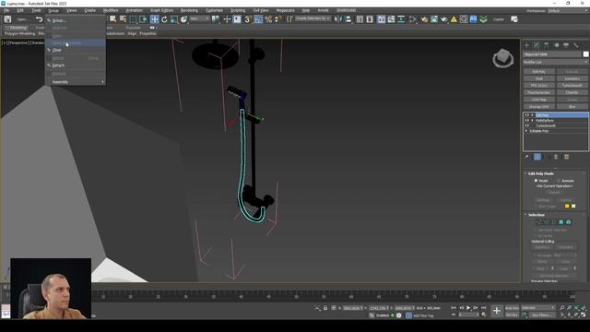Toggle the 3D Snaps icon

click(x=248, y=19)
